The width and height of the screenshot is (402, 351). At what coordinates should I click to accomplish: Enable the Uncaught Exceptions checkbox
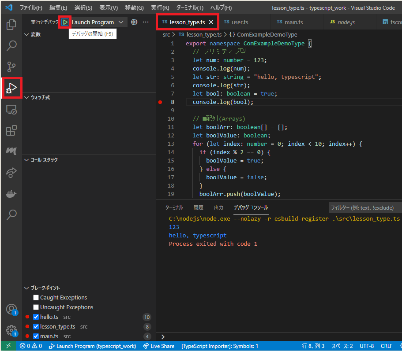coord(36,307)
